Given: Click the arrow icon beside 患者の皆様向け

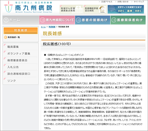Looking at the screenshot, I should pos(79,20).
